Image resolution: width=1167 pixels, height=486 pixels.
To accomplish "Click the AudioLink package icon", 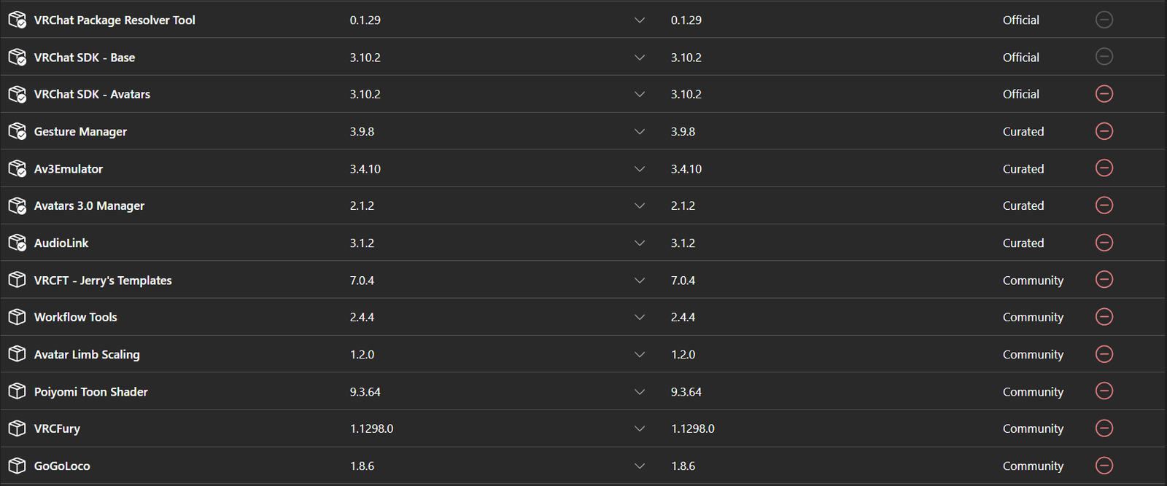I will tap(17, 243).
